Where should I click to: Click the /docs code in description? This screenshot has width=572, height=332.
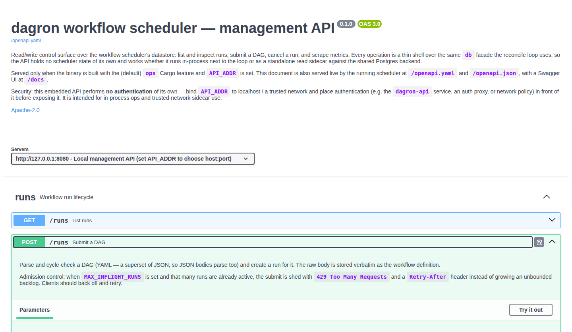(x=36, y=80)
